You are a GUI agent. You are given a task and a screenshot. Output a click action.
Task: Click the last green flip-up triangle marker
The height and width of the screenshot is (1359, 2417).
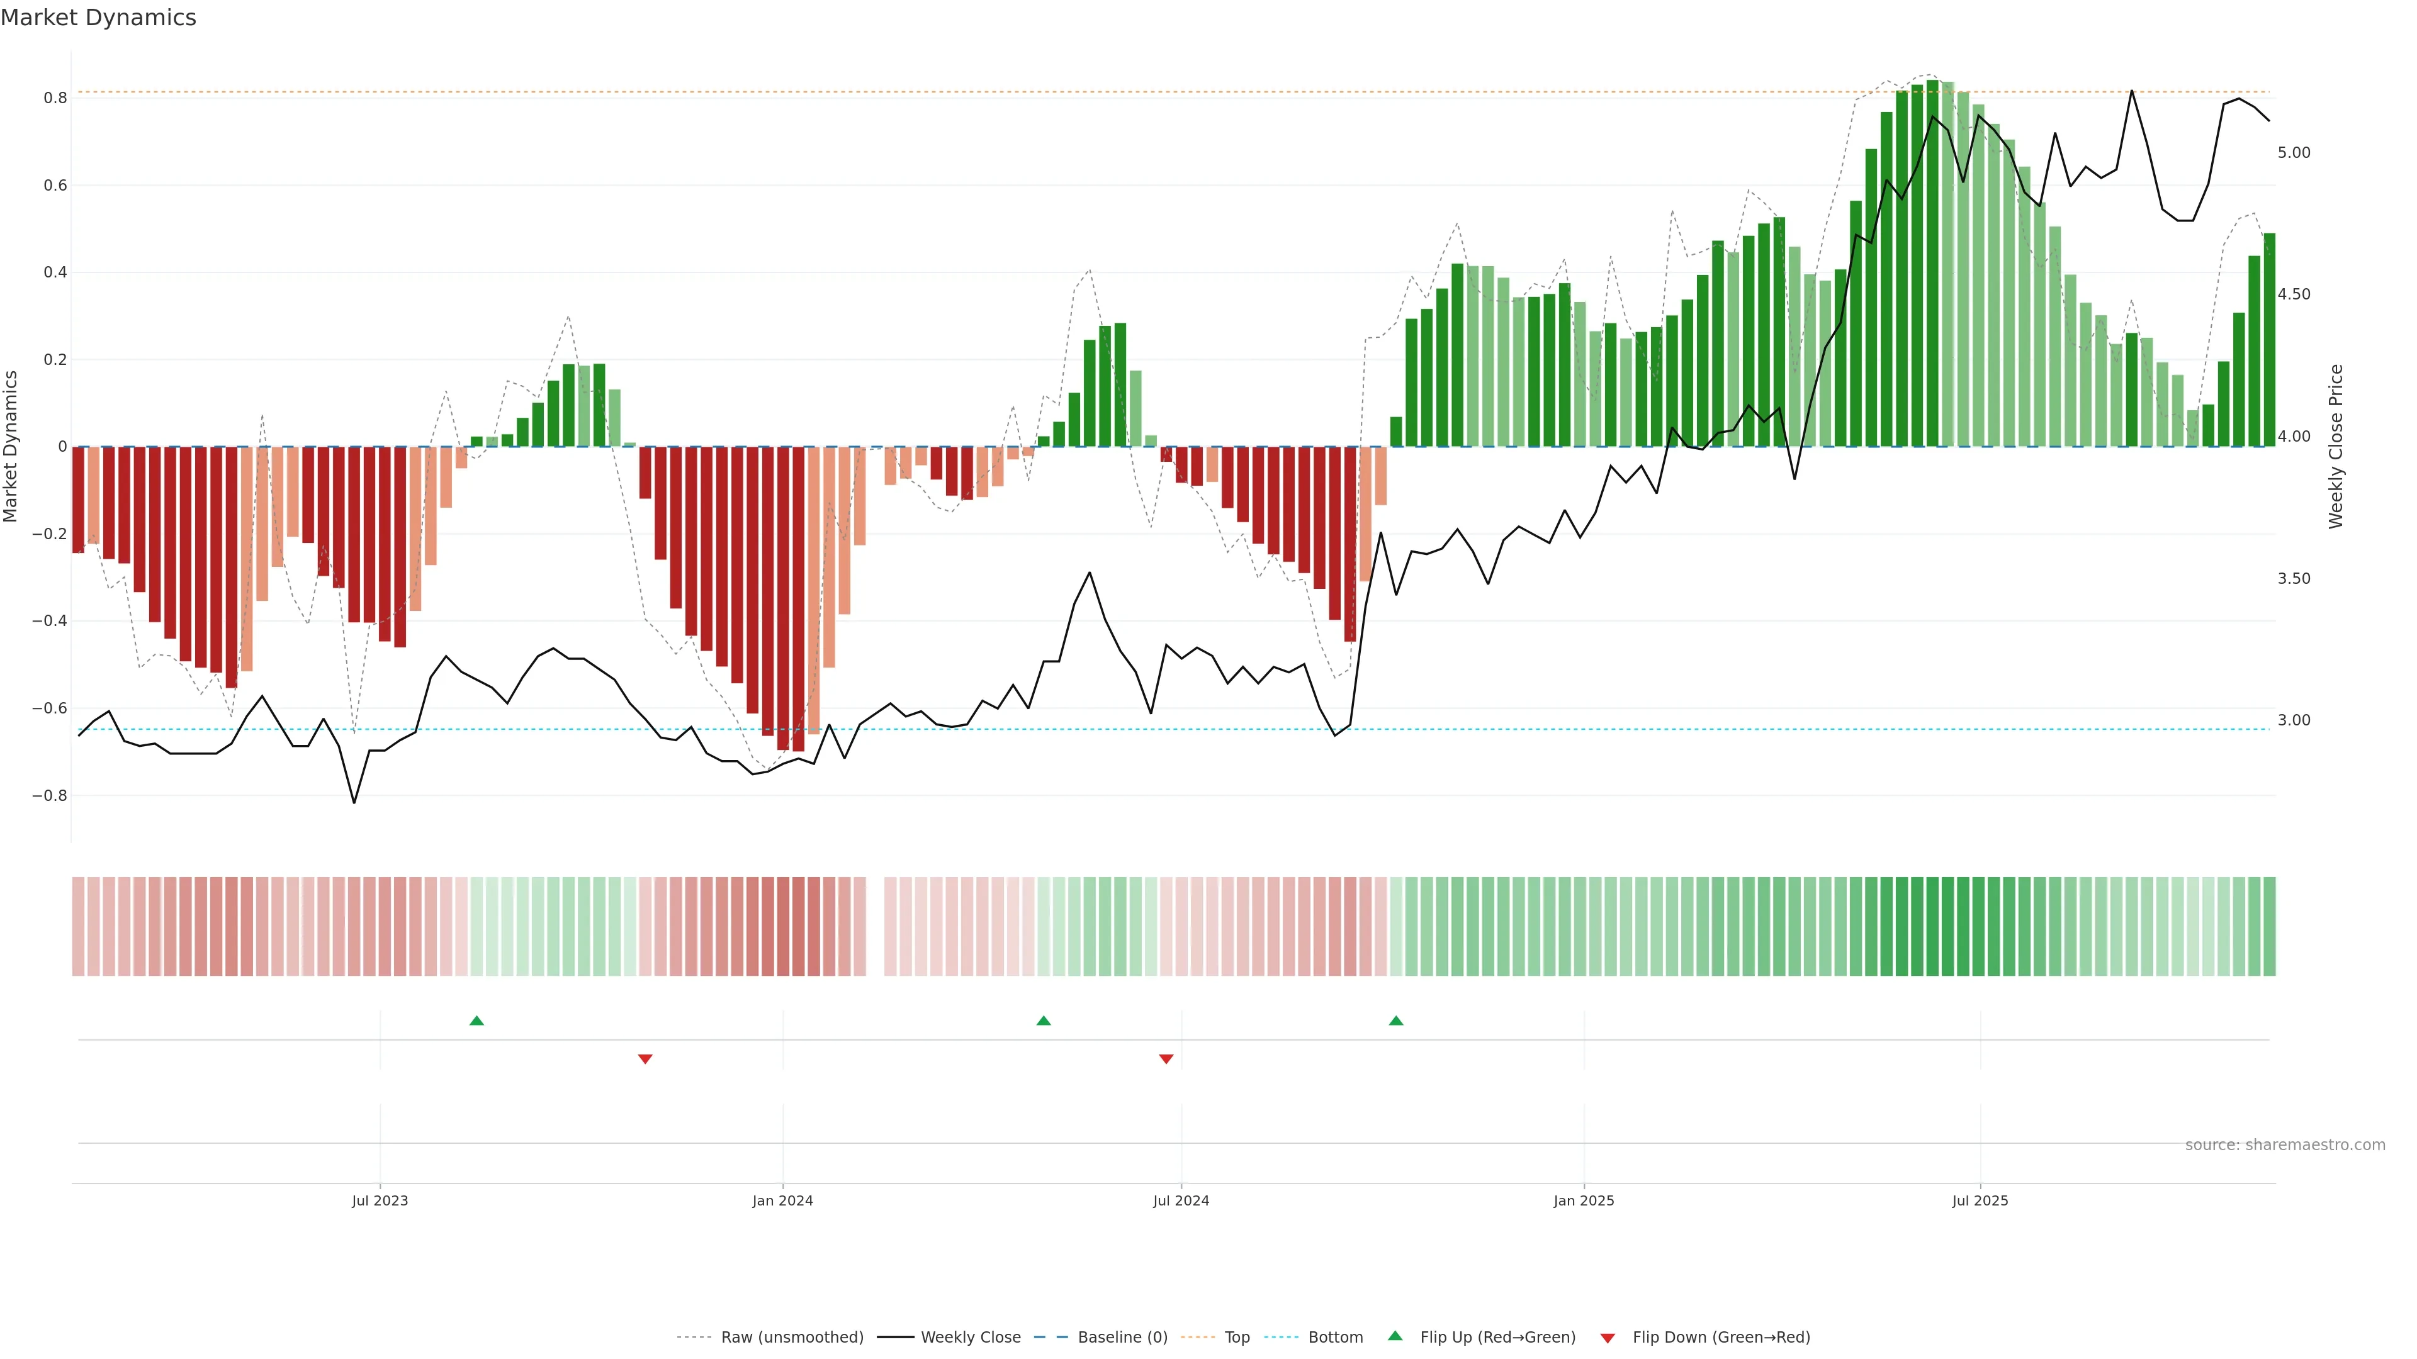coord(1396,1021)
